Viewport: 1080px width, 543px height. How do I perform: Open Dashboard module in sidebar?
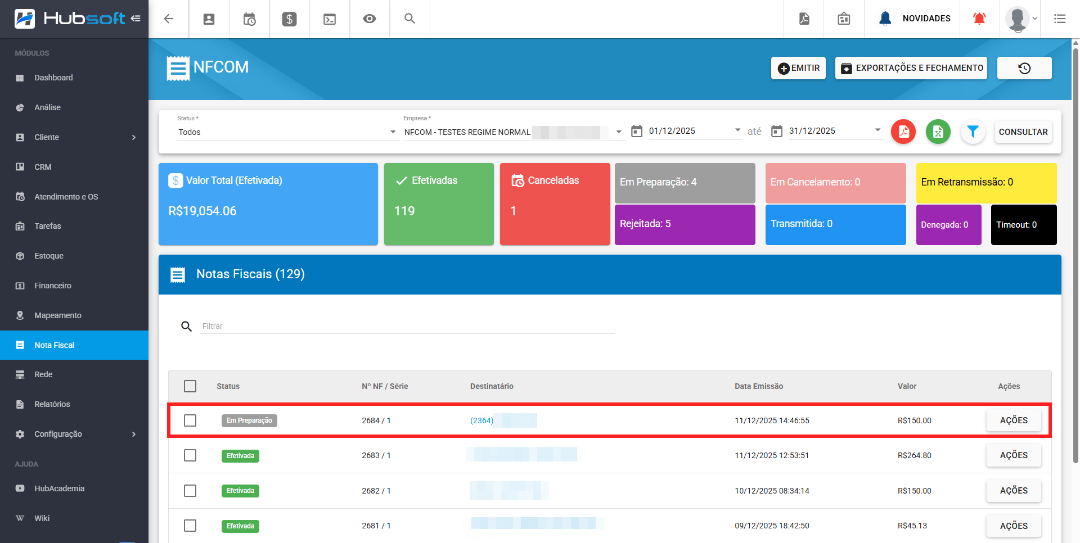coord(74,78)
